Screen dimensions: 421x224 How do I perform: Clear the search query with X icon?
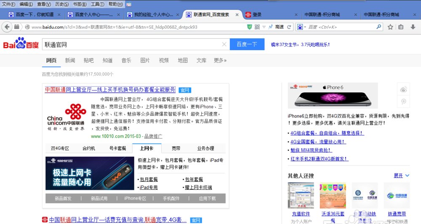(224, 44)
